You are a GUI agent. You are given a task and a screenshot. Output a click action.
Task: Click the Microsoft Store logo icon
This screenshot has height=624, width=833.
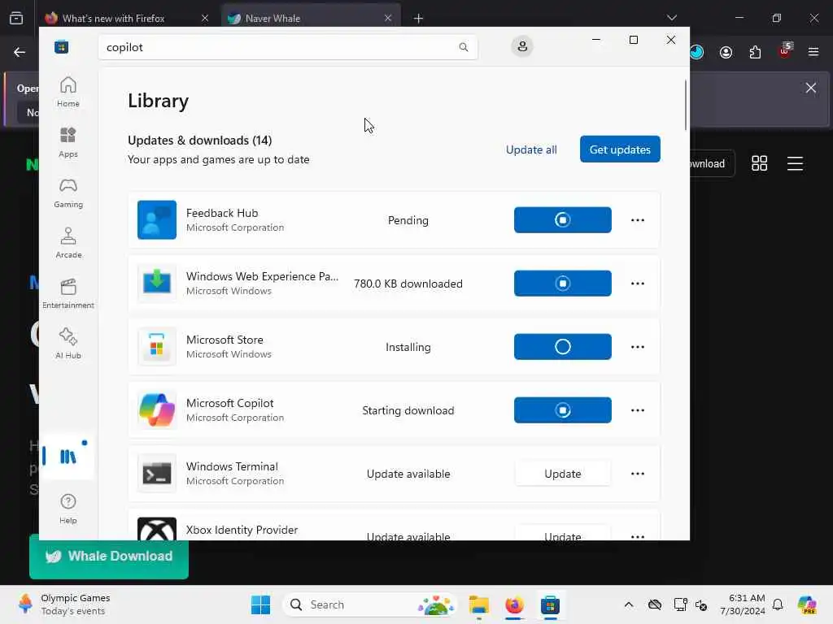point(62,46)
